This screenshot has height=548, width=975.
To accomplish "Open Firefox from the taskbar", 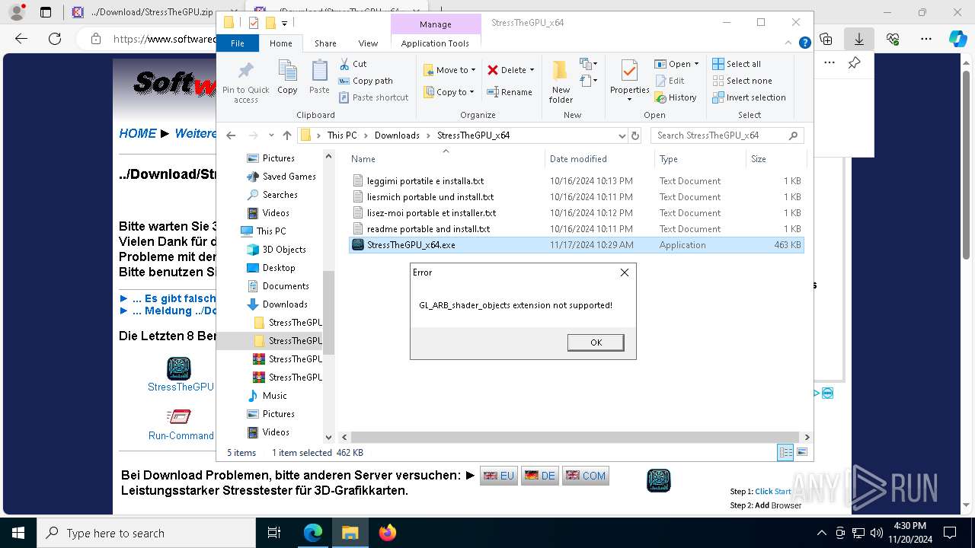I will [388, 533].
